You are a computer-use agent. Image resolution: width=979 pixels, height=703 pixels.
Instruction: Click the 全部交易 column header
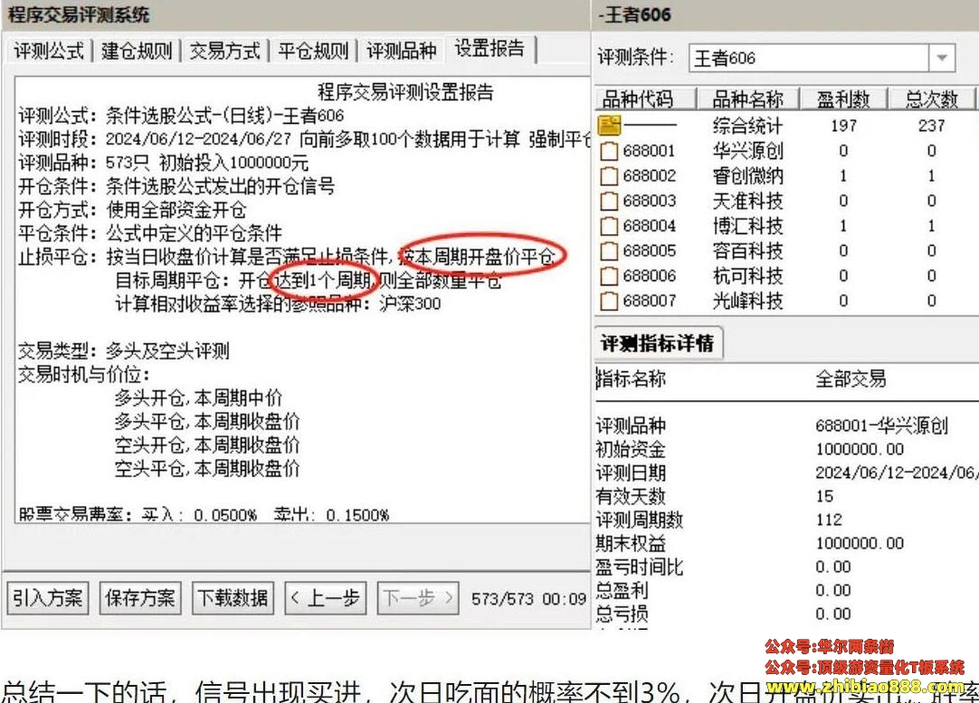click(851, 378)
